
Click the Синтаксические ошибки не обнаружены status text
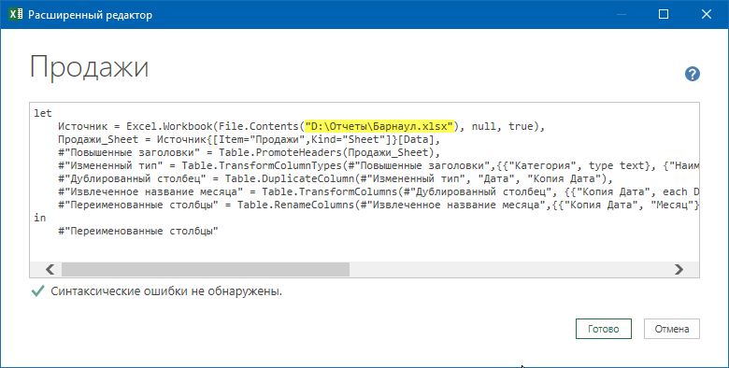(x=166, y=291)
